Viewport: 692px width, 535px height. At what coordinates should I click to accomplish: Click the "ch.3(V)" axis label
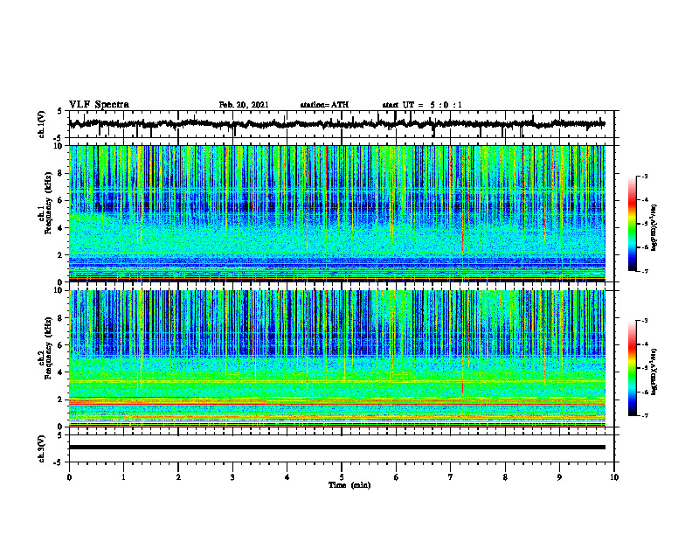point(42,448)
